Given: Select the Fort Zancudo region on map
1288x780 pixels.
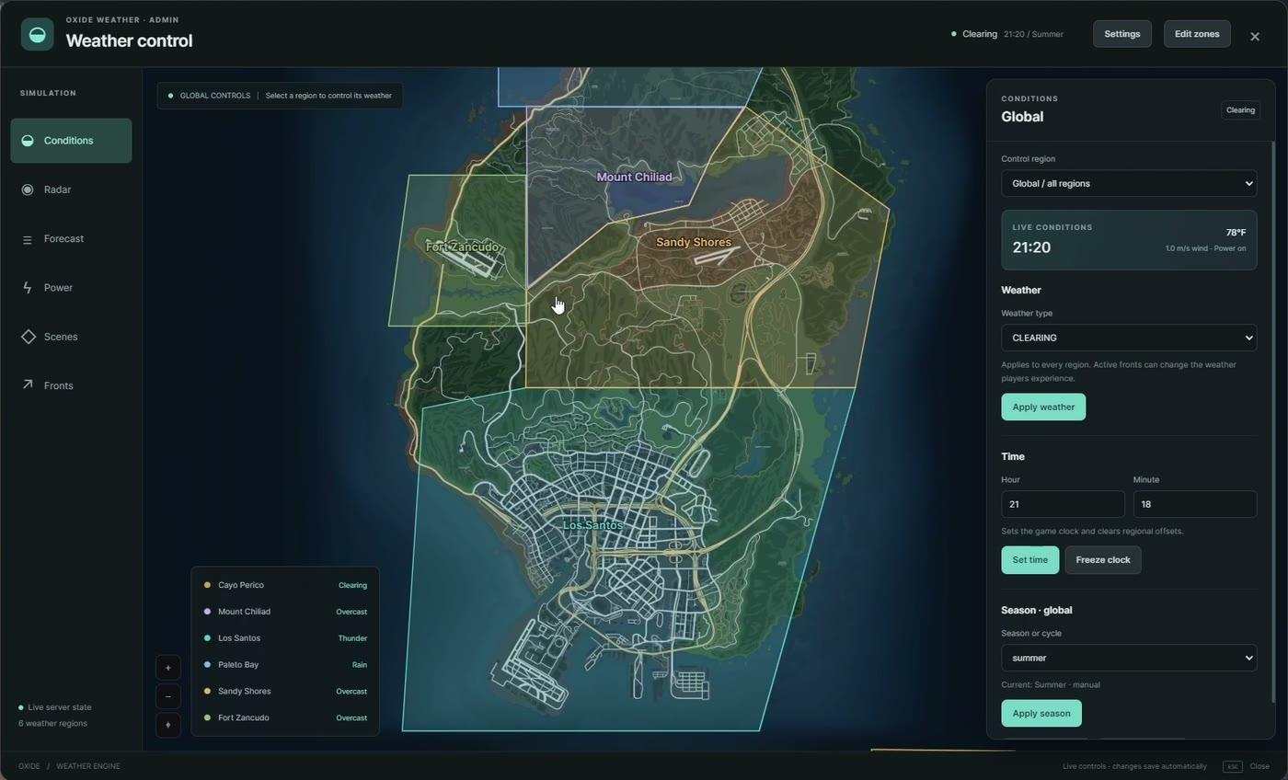Looking at the screenshot, I should coord(462,247).
